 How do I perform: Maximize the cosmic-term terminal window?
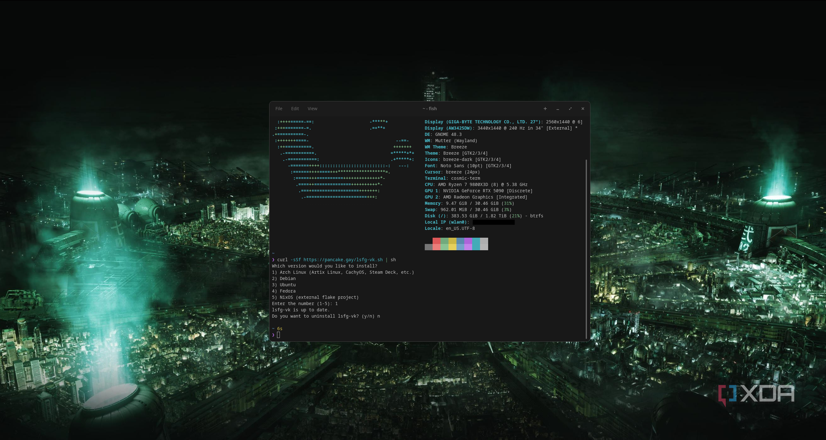pyautogui.click(x=570, y=108)
